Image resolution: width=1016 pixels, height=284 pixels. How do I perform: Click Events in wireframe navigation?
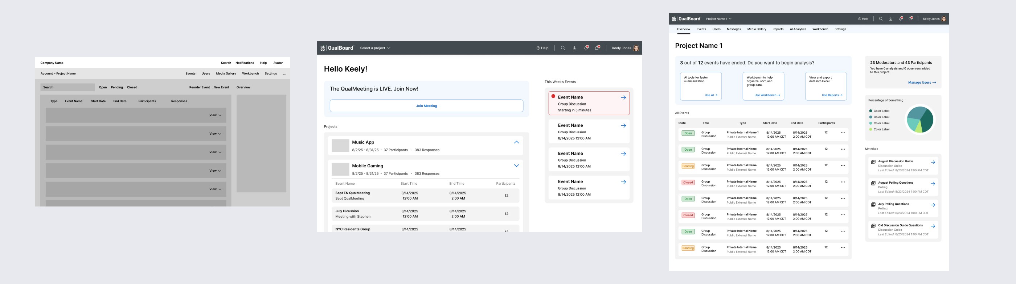(x=190, y=74)
